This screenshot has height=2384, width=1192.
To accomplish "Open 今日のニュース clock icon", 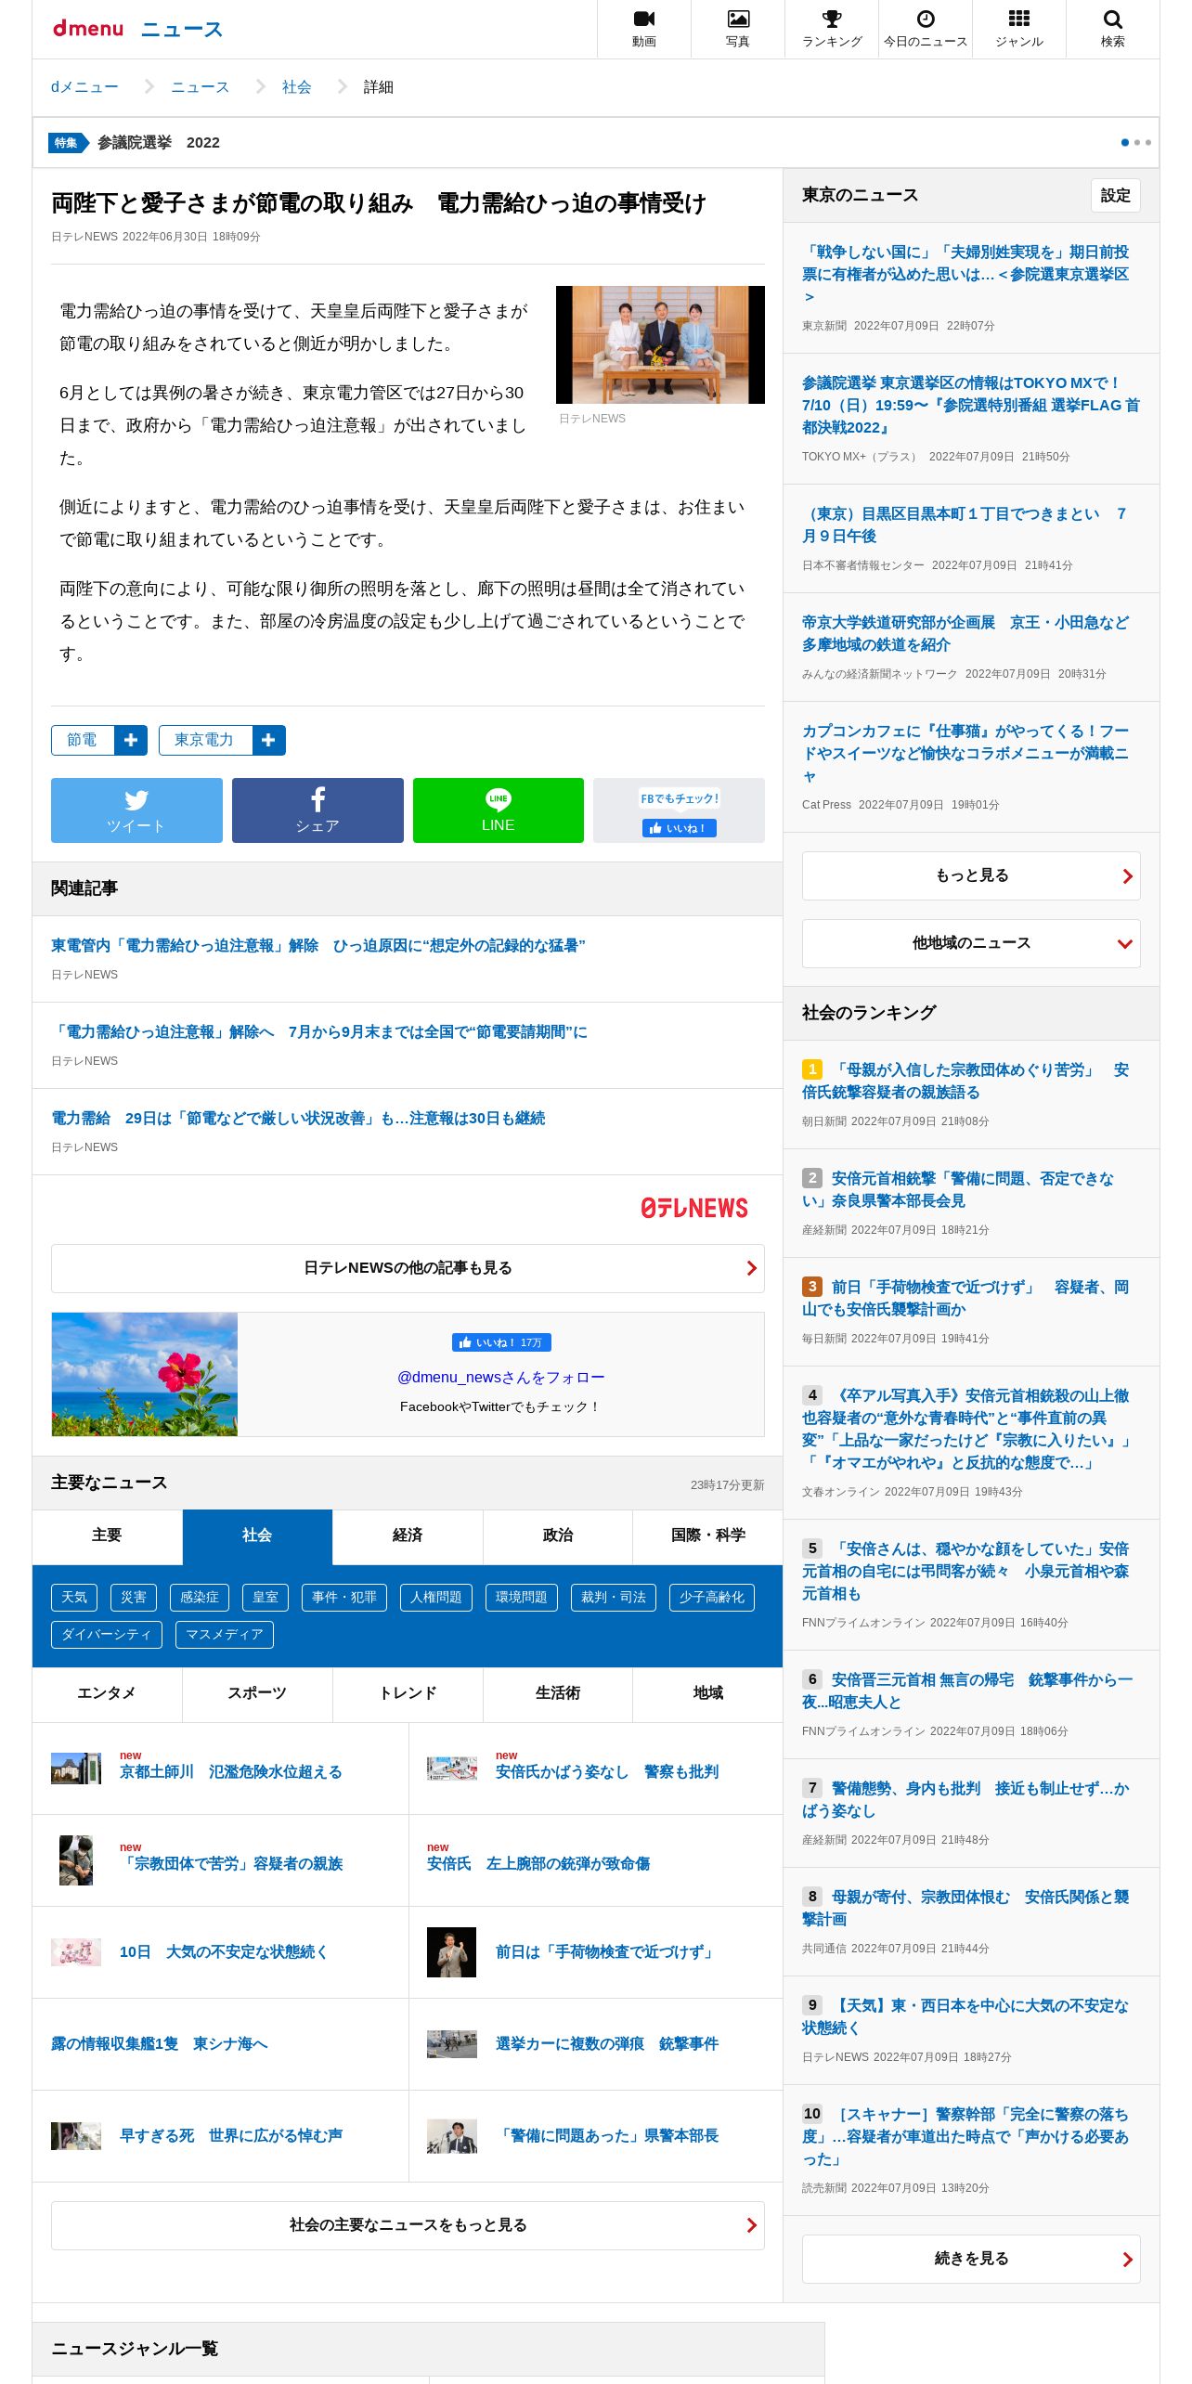I will coord(926,29).
